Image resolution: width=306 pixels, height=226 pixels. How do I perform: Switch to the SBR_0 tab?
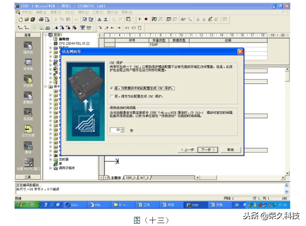pos(131,178)
